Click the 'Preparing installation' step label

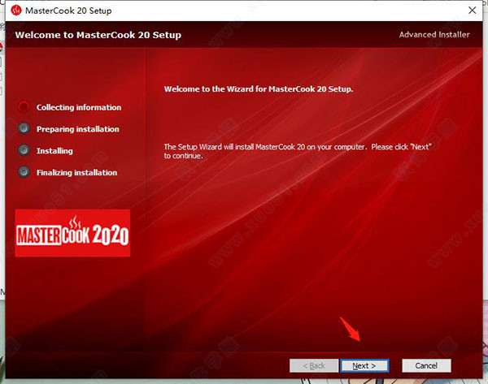click(78, 129)
